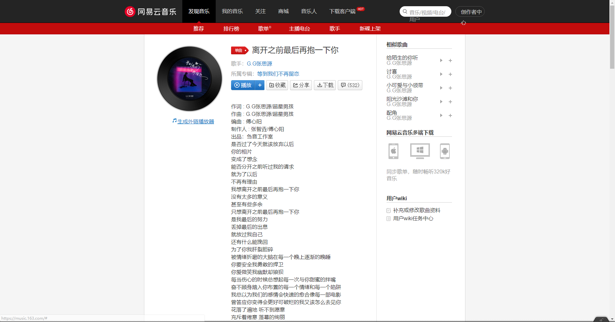Add 讨喜 to playlist
Viewport: 615px width, 322px height.
(x=450, y=74)
